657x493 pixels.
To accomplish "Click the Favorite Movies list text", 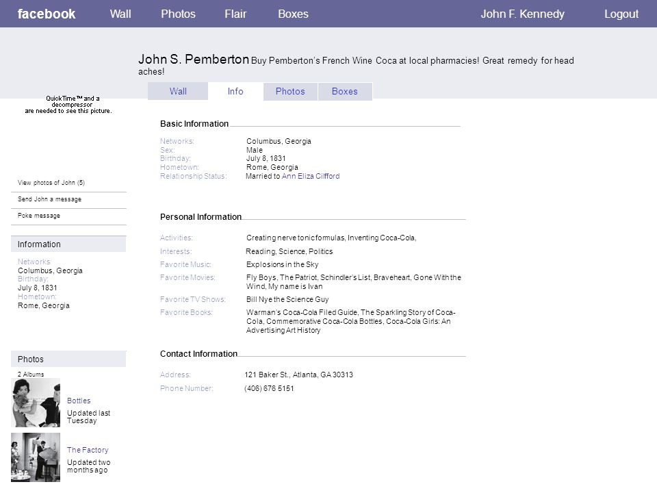I will (x=354, y=281).
